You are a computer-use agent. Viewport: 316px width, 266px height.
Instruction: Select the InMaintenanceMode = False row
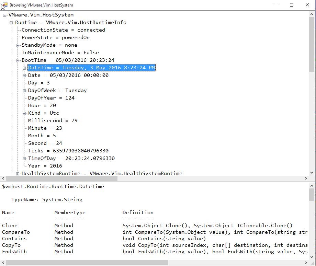pyautogui.click(x=60, y=53)
